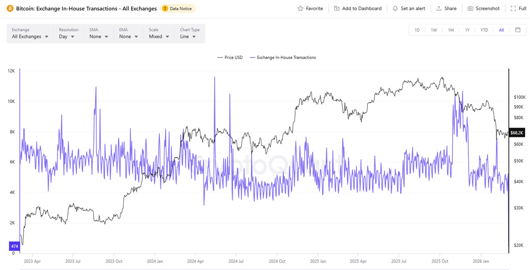Image resolution: width=530 pixels, height=270 pixels.
Task: View the Data Notice warning
Action: 178,8
